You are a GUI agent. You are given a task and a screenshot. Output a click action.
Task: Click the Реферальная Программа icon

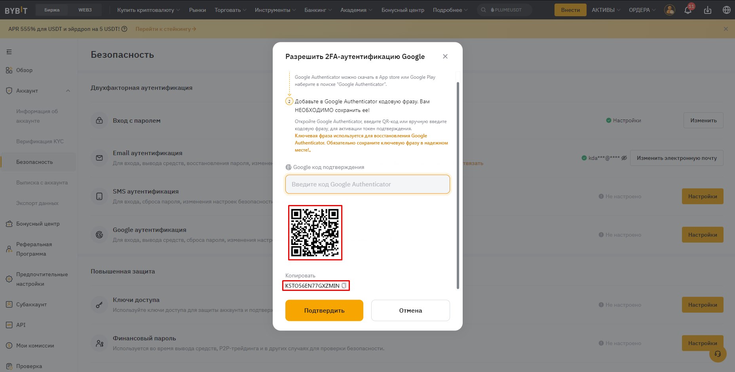(9, 249)
